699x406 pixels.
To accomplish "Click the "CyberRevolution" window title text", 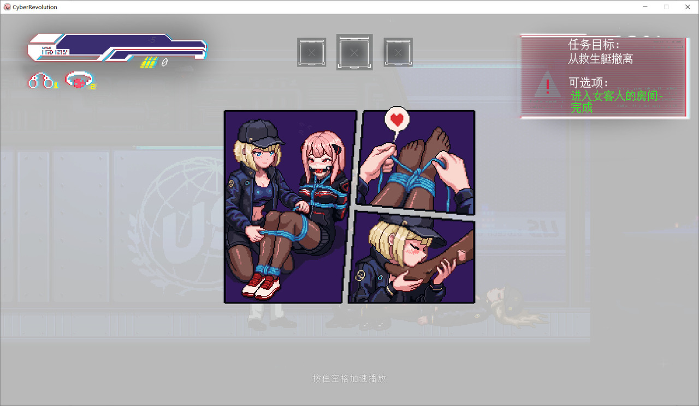I will coord(35,7).
